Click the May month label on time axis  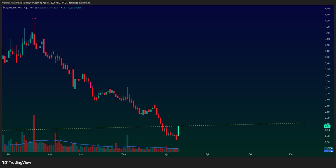click(x=50, y=154)
